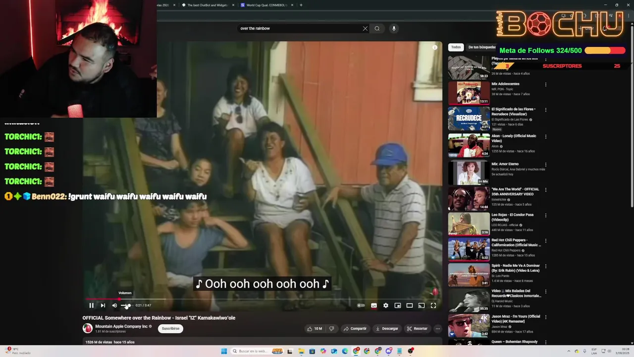634x357 pixels.
Task: Open the Mix Adolescentes thumbnail
Action: pyautogui.click(x=469, y=93)
